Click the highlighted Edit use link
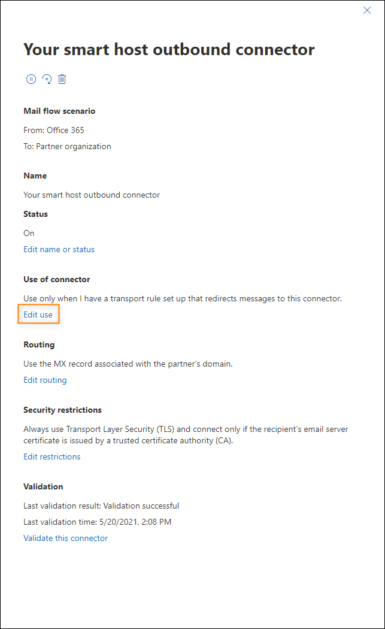Viewport: 385px width, 629px height. [38, 314]
